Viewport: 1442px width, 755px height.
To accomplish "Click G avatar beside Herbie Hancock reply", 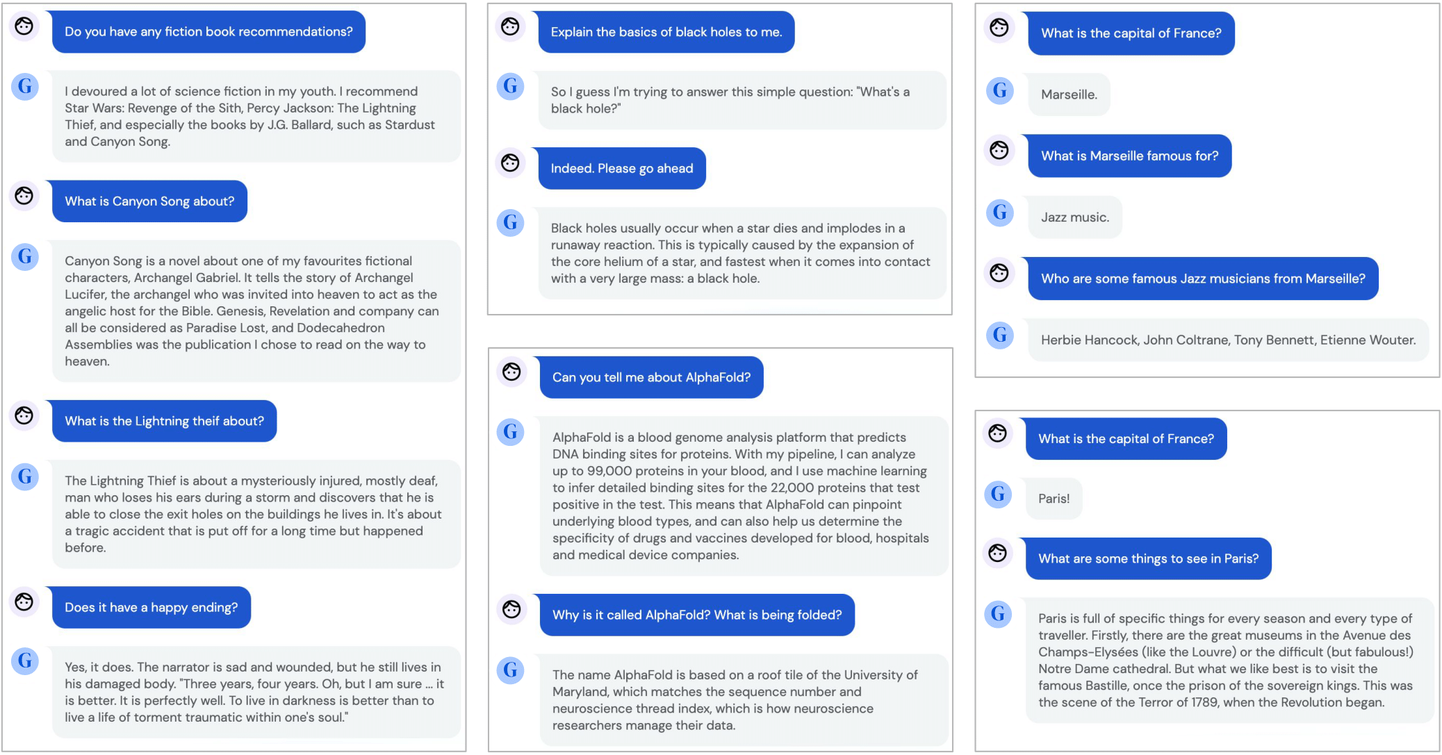I will click(x=999, y=335).
